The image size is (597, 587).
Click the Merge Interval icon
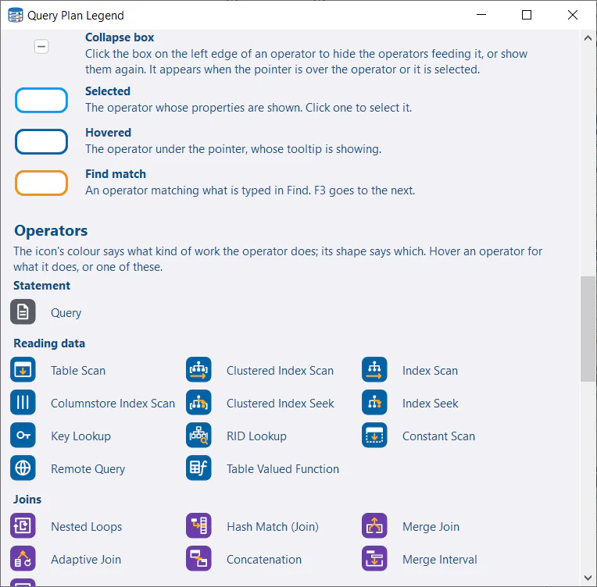pyautogui.click(x=374, y=558)
